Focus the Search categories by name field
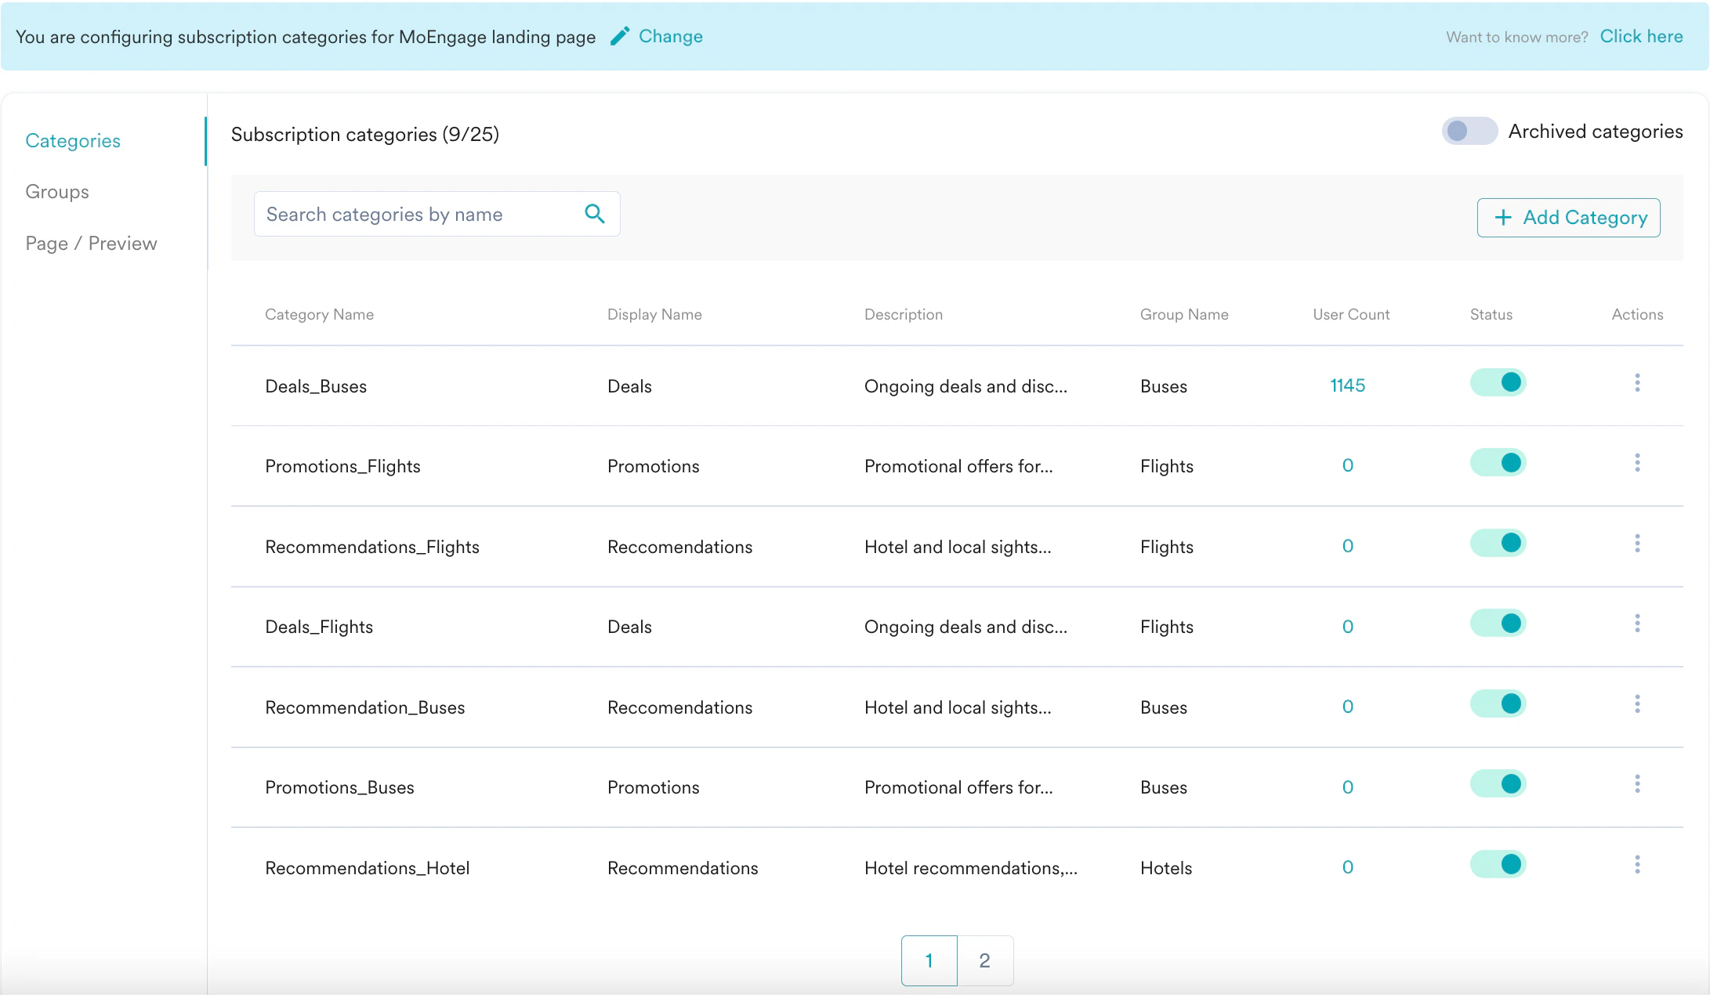1710x998 pixels. click(415, 214)
